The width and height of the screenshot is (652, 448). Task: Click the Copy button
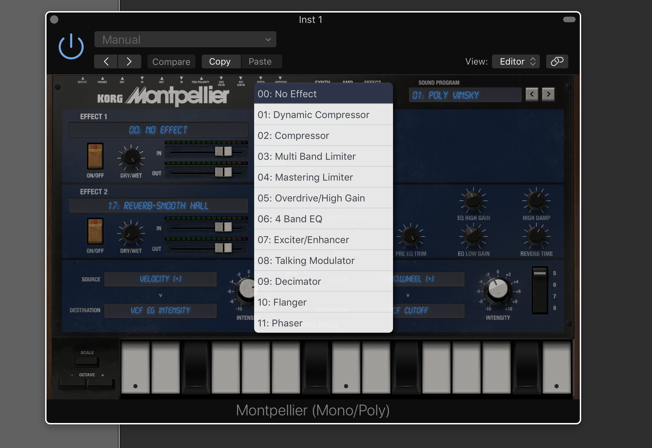(x=221, y=61)
